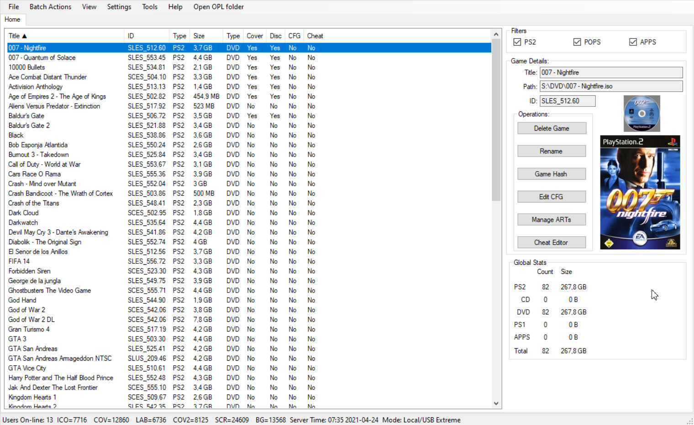The image size is (694, 425).
Task: Select Bob Esponja Atlantida
Action: (x=249, y=145)
